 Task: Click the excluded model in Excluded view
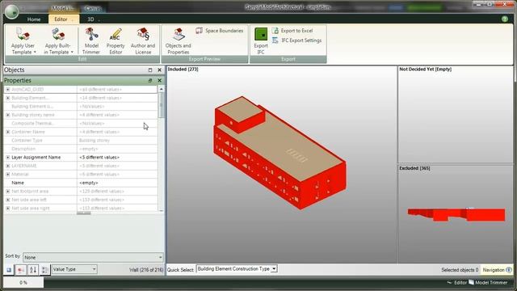[456, 214]
